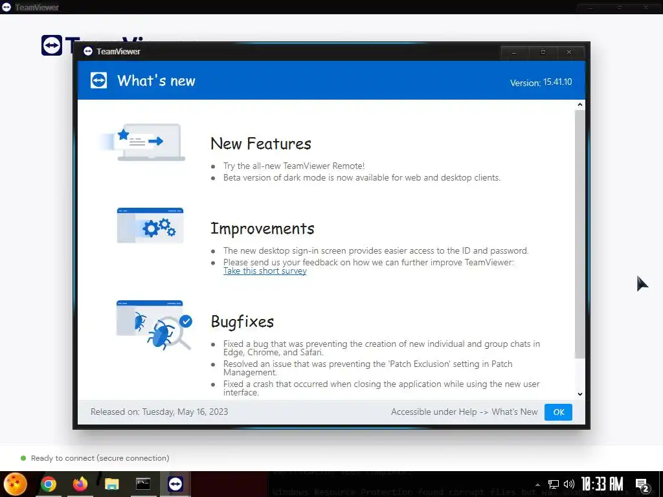This screenshot has height=497, width=663.
Task: Click TeamViewer taskbar icon
Action: [x=175, y=484]
